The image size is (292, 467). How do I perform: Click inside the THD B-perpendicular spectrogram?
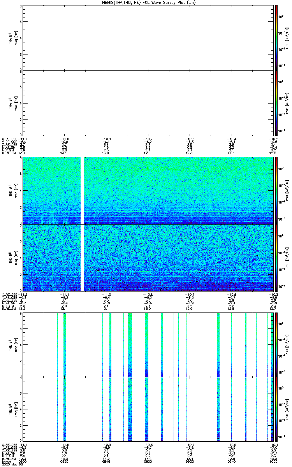pyautogui.click(x=148, y=190)
